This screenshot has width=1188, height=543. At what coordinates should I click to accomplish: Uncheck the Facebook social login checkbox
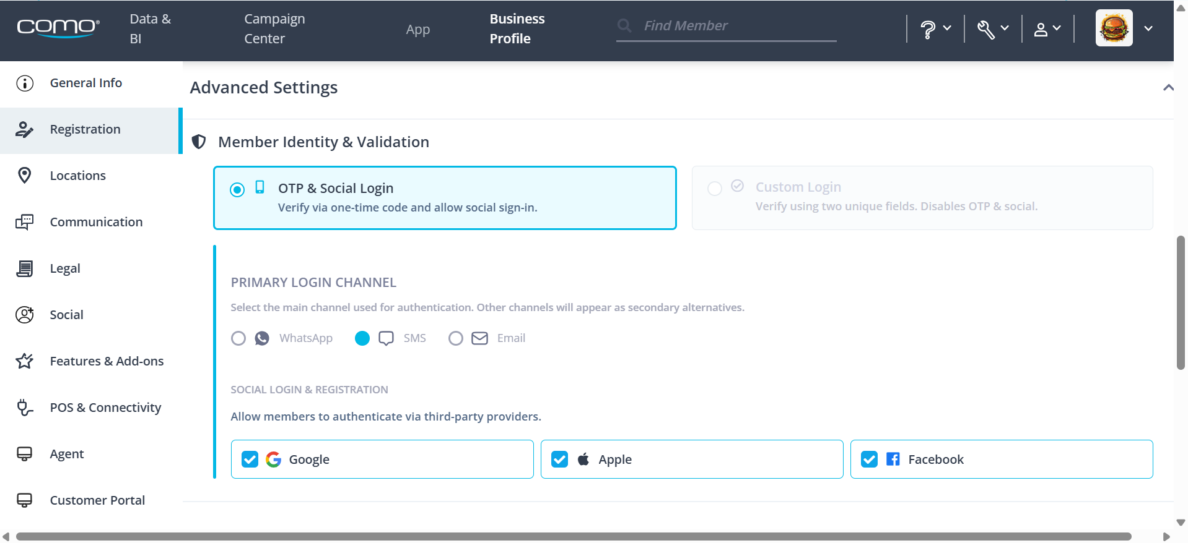click(870, 460)
